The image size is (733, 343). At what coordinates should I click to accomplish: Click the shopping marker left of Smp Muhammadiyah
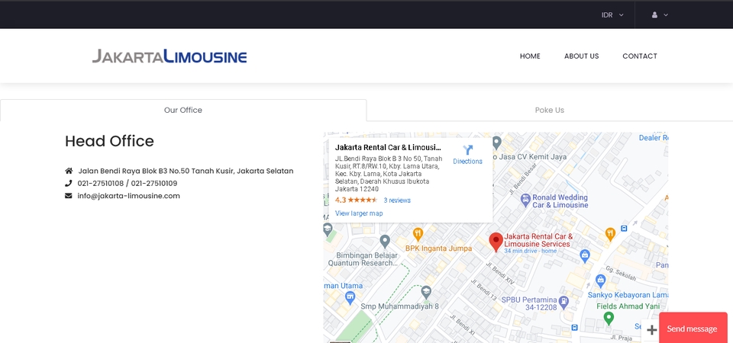(x=350, y=298)
